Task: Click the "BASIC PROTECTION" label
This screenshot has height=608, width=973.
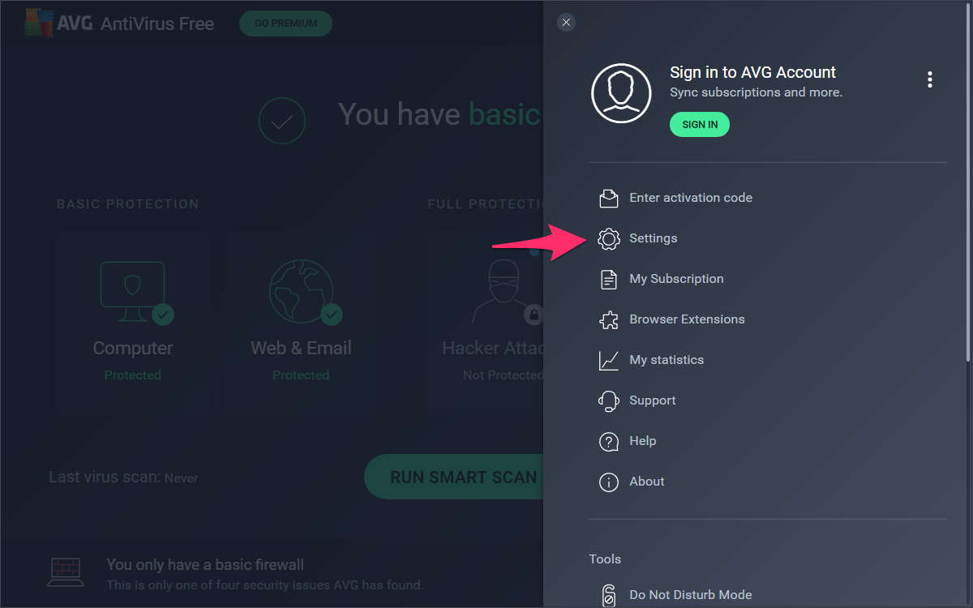Action: tap(128, 204)
